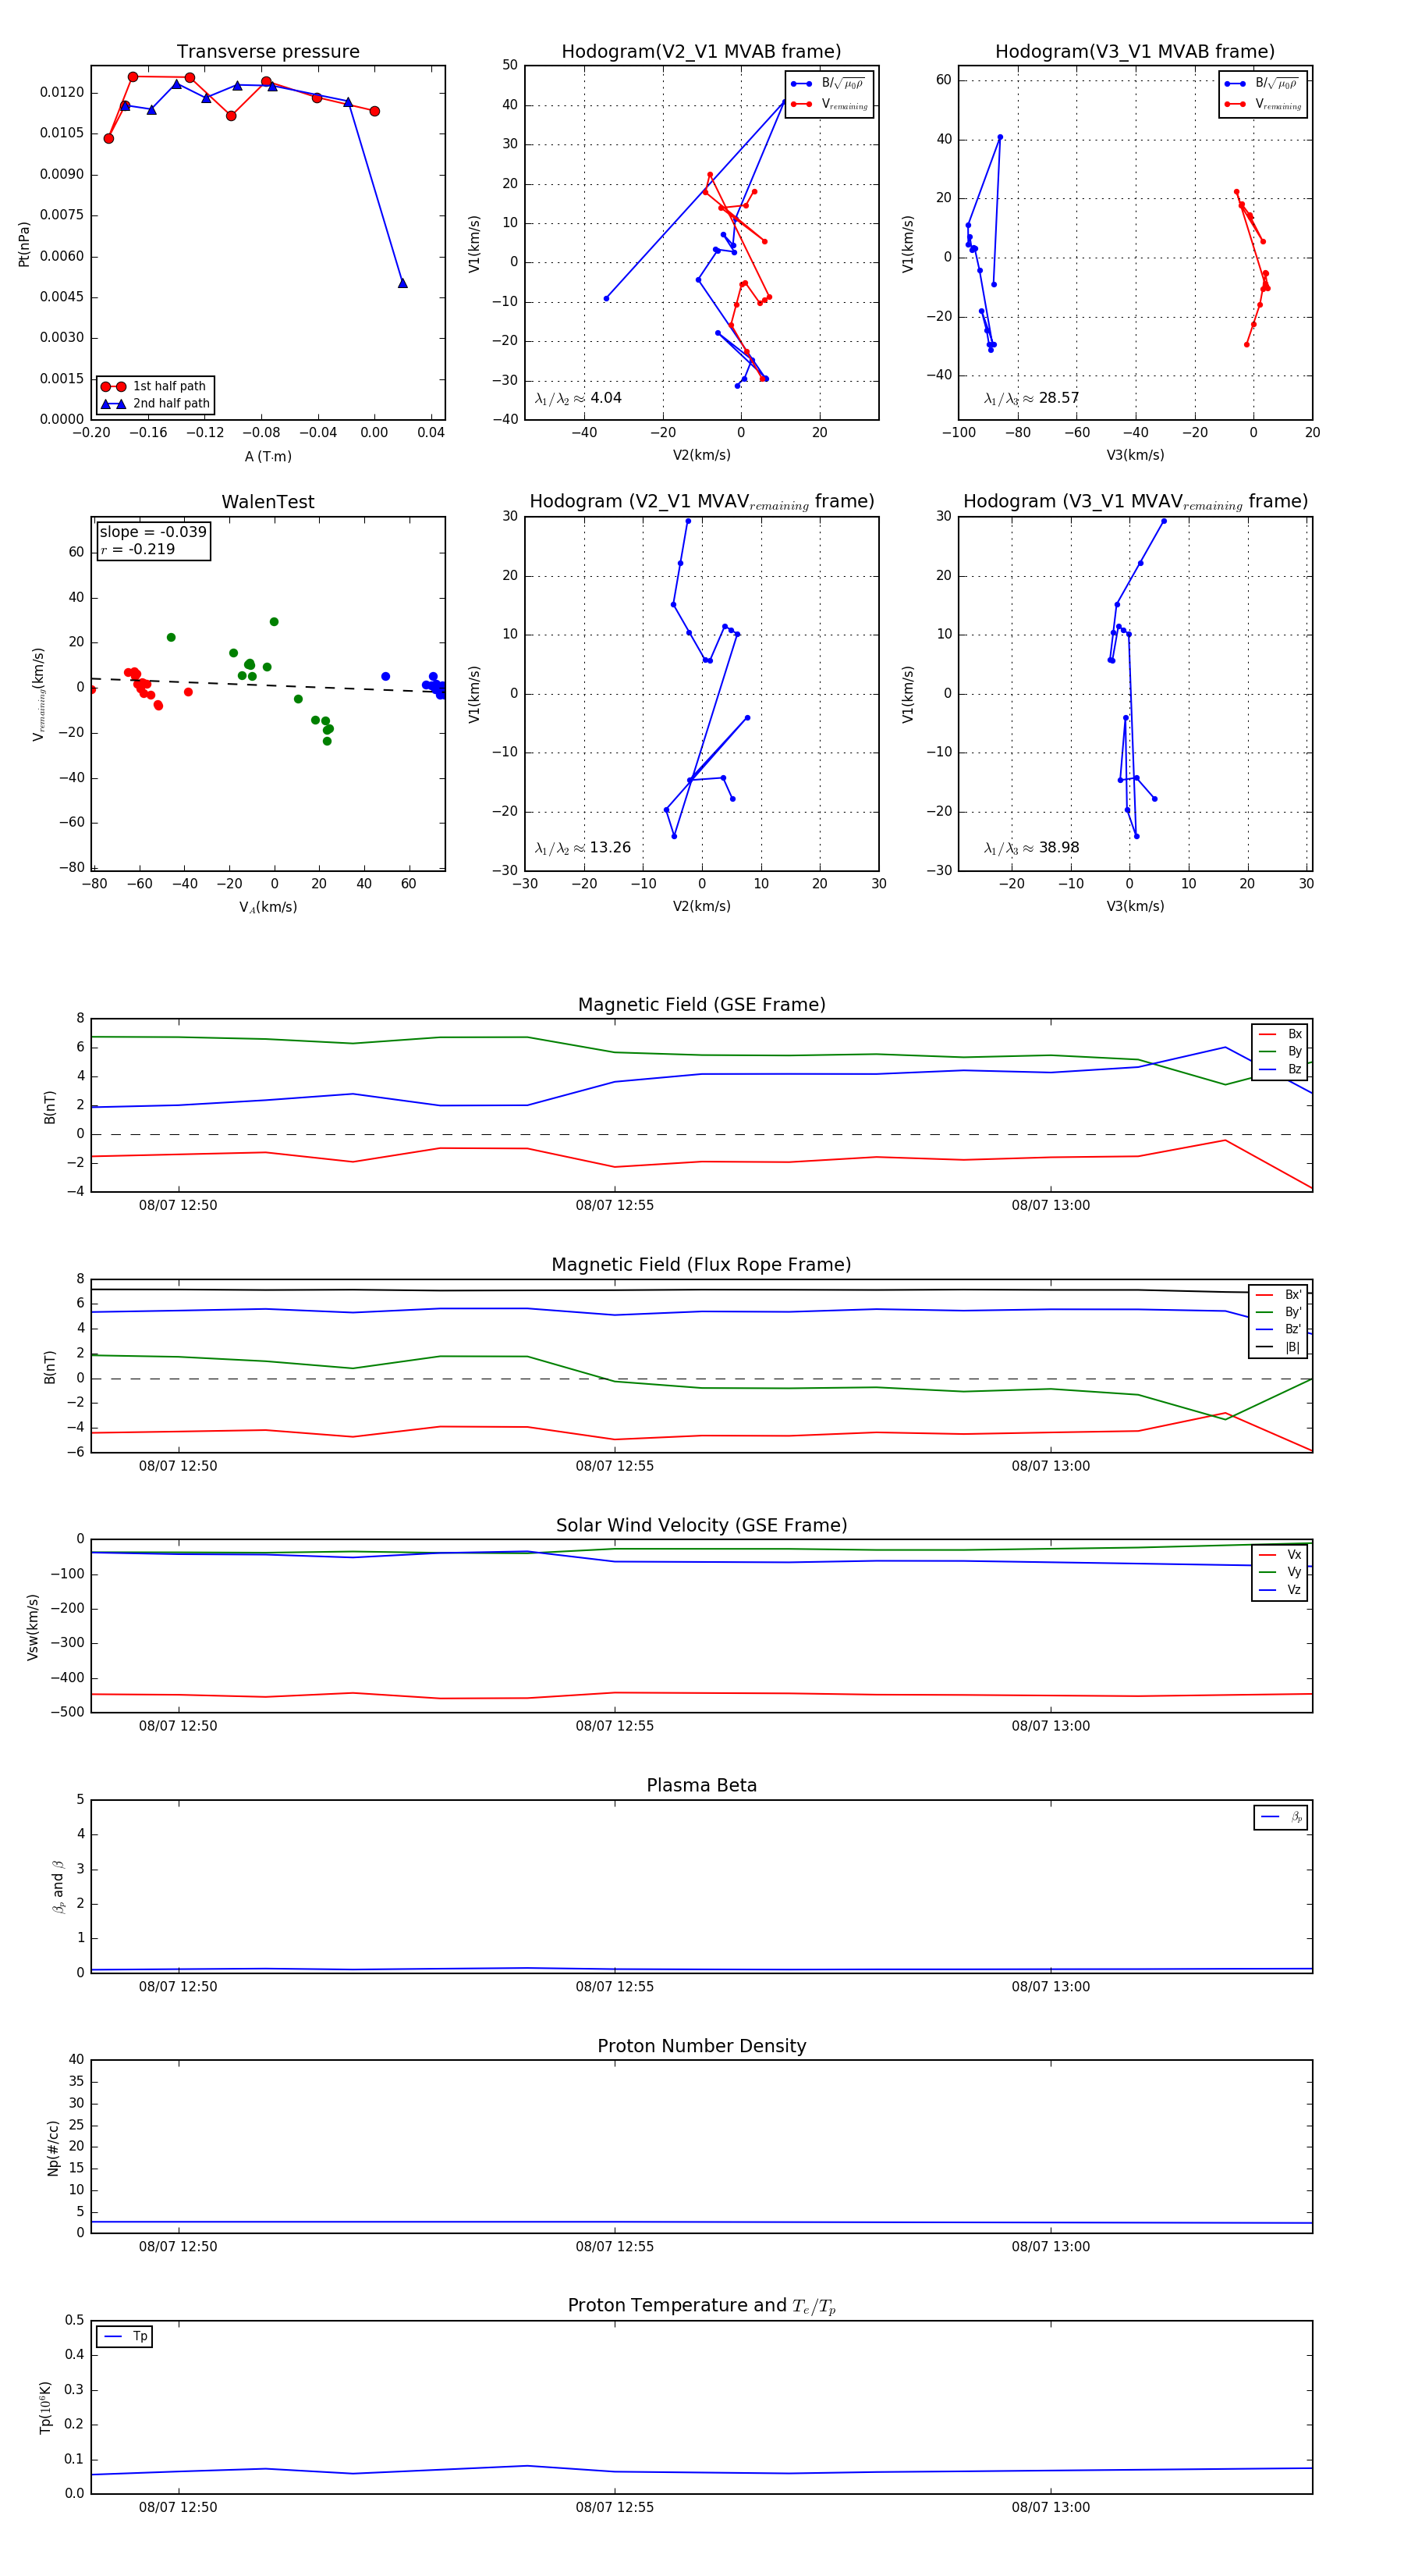Click the 'Tp(10^6K)' y-axis label

tap(45, 2408)
